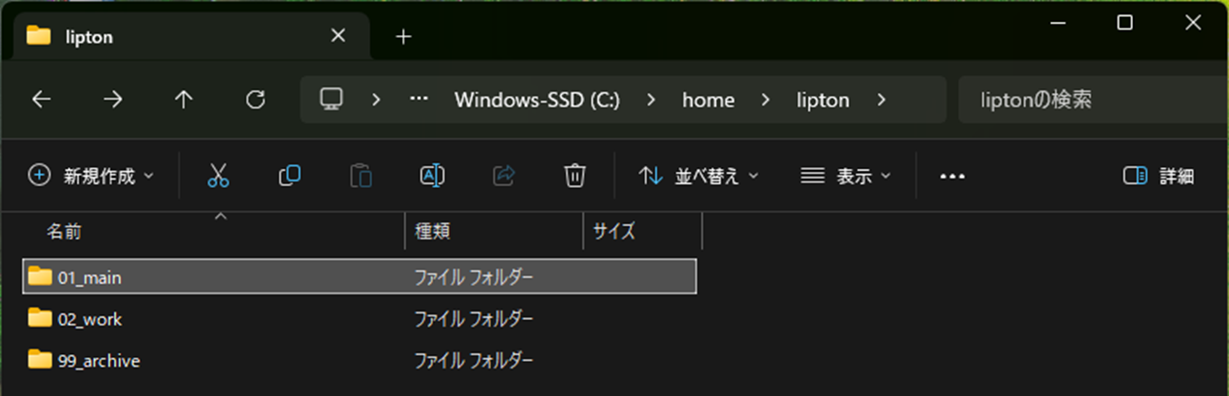The image size is (1229, 396).
Task: Close the lipton tab
Action: point(338,36)
